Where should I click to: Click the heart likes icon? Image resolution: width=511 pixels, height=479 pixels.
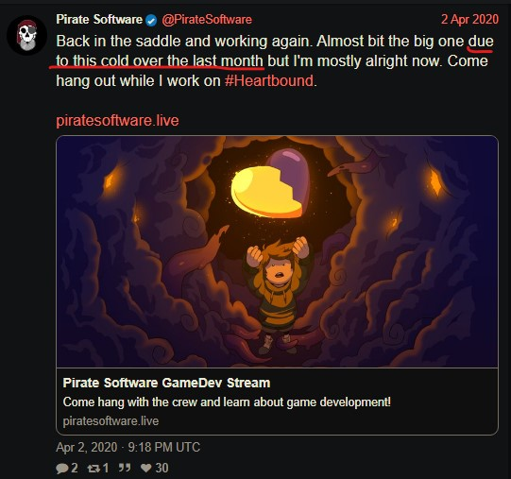(145, 469)
